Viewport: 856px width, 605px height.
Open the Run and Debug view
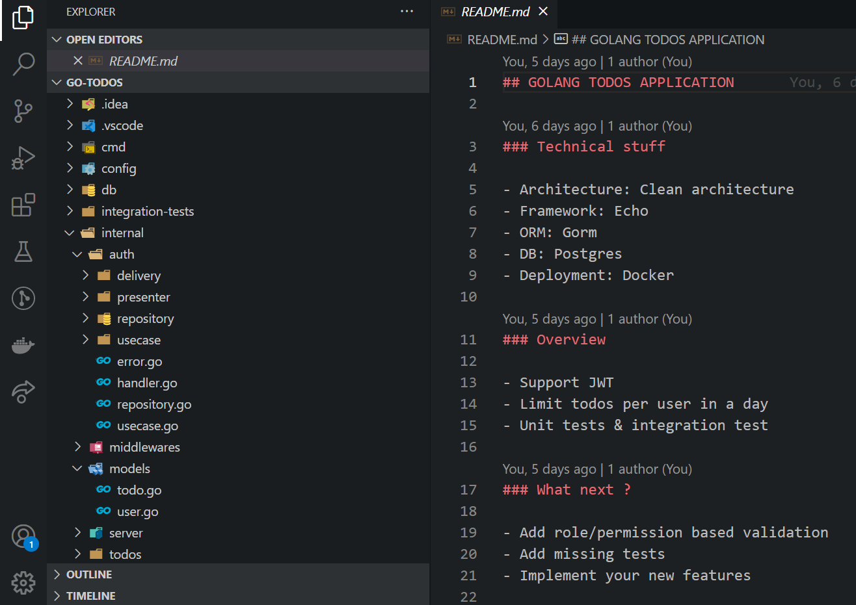(23, 158)
